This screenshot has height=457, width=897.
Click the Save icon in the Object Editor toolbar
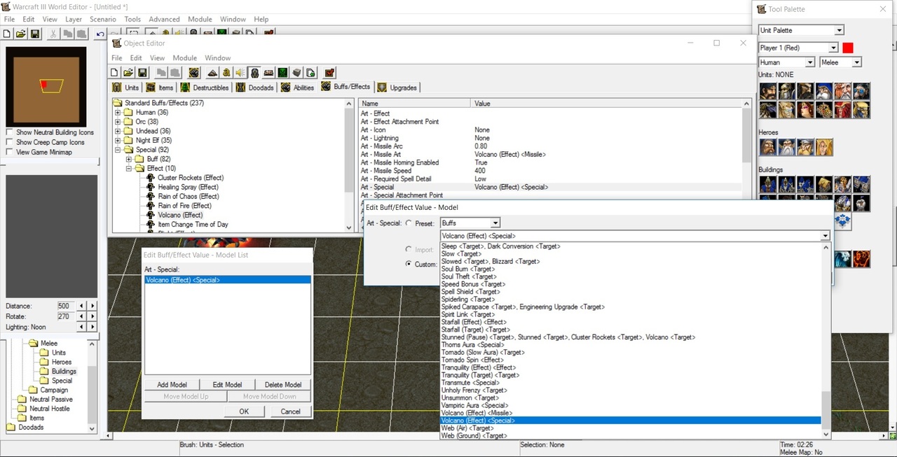pos(142,73)
